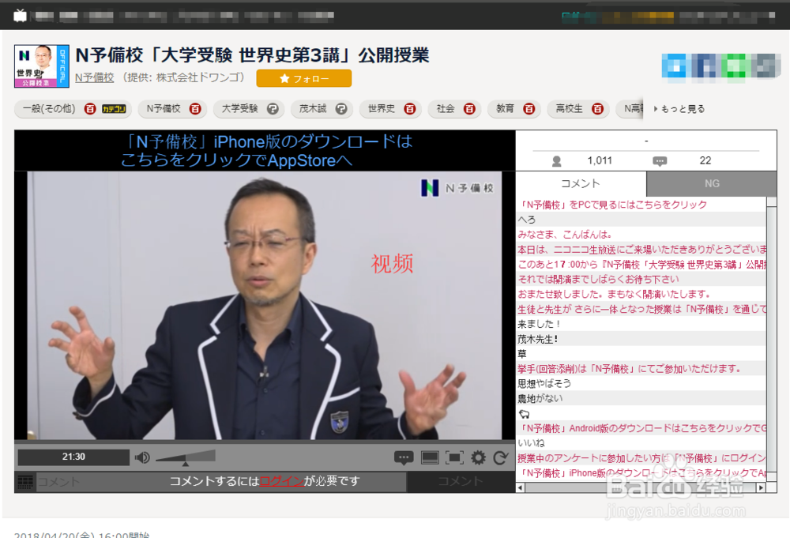This screenshot has width=790, height=538.
Task: Open dictionary icon beside 社会 tag
Action: (x=469, y=109)
